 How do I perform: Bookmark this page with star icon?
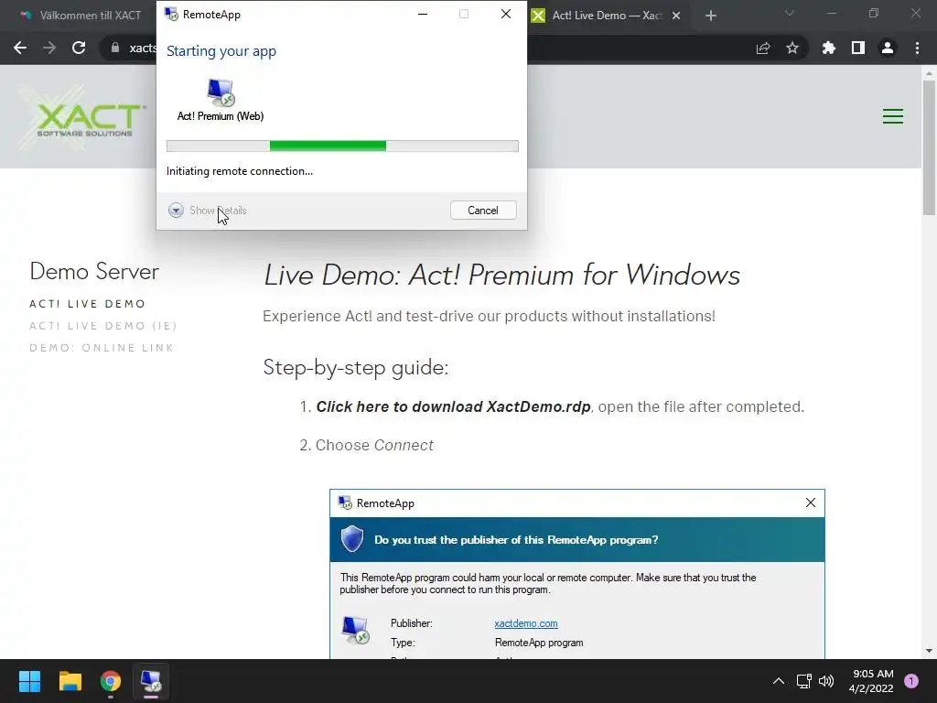(x=792, y=48)
